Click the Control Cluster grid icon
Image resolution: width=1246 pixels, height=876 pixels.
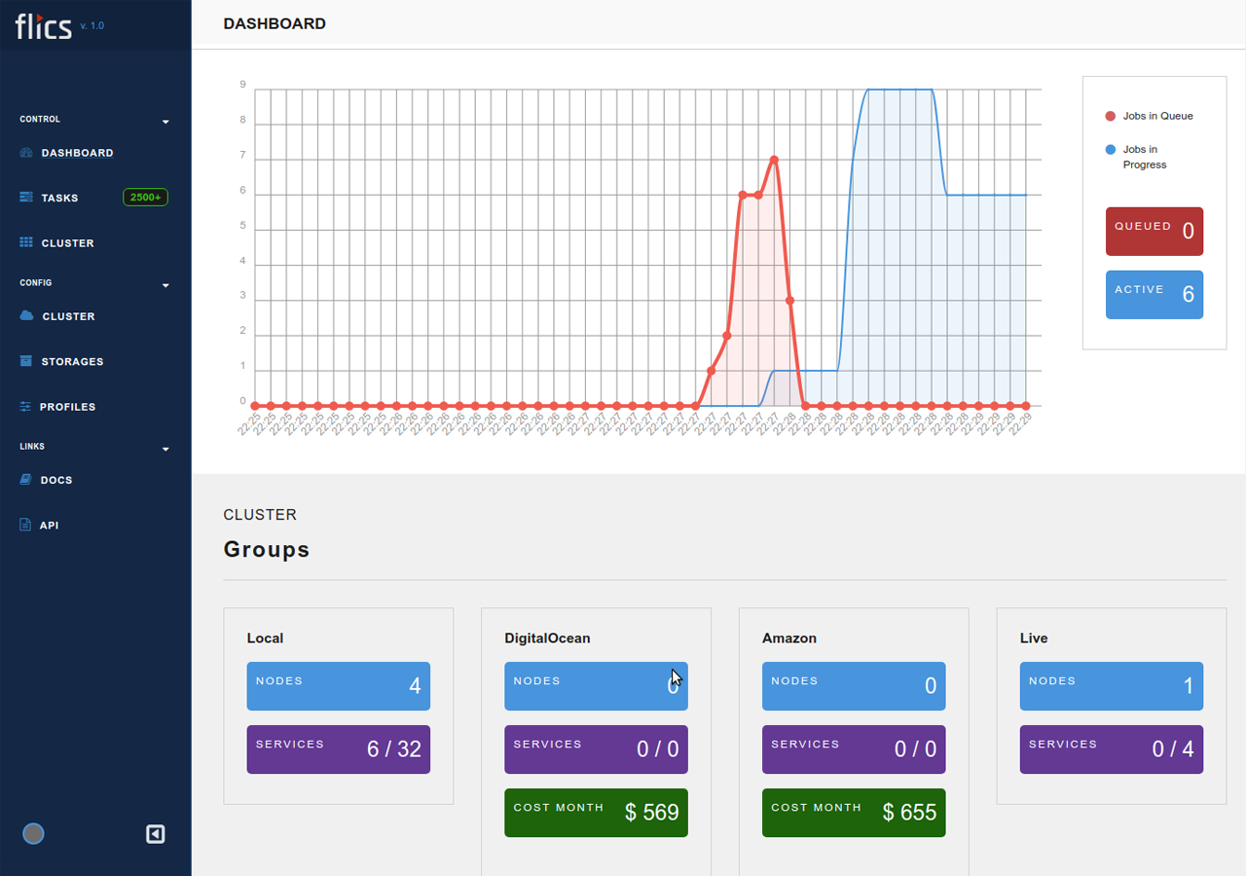pos(26,243)
